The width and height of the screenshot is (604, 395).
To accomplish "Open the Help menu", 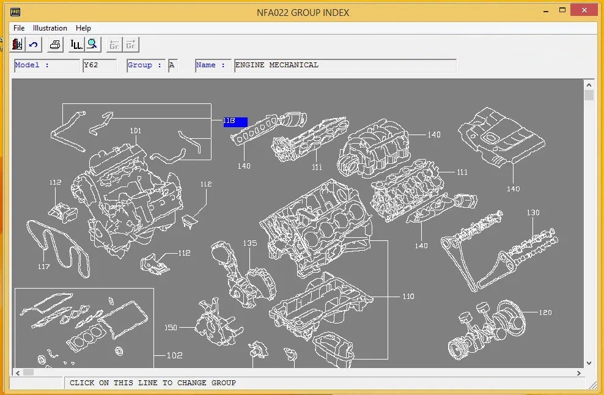I will coord(83,28).
